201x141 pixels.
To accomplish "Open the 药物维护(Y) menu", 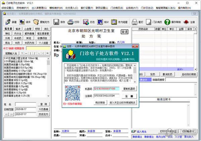I will pos(23,8).
